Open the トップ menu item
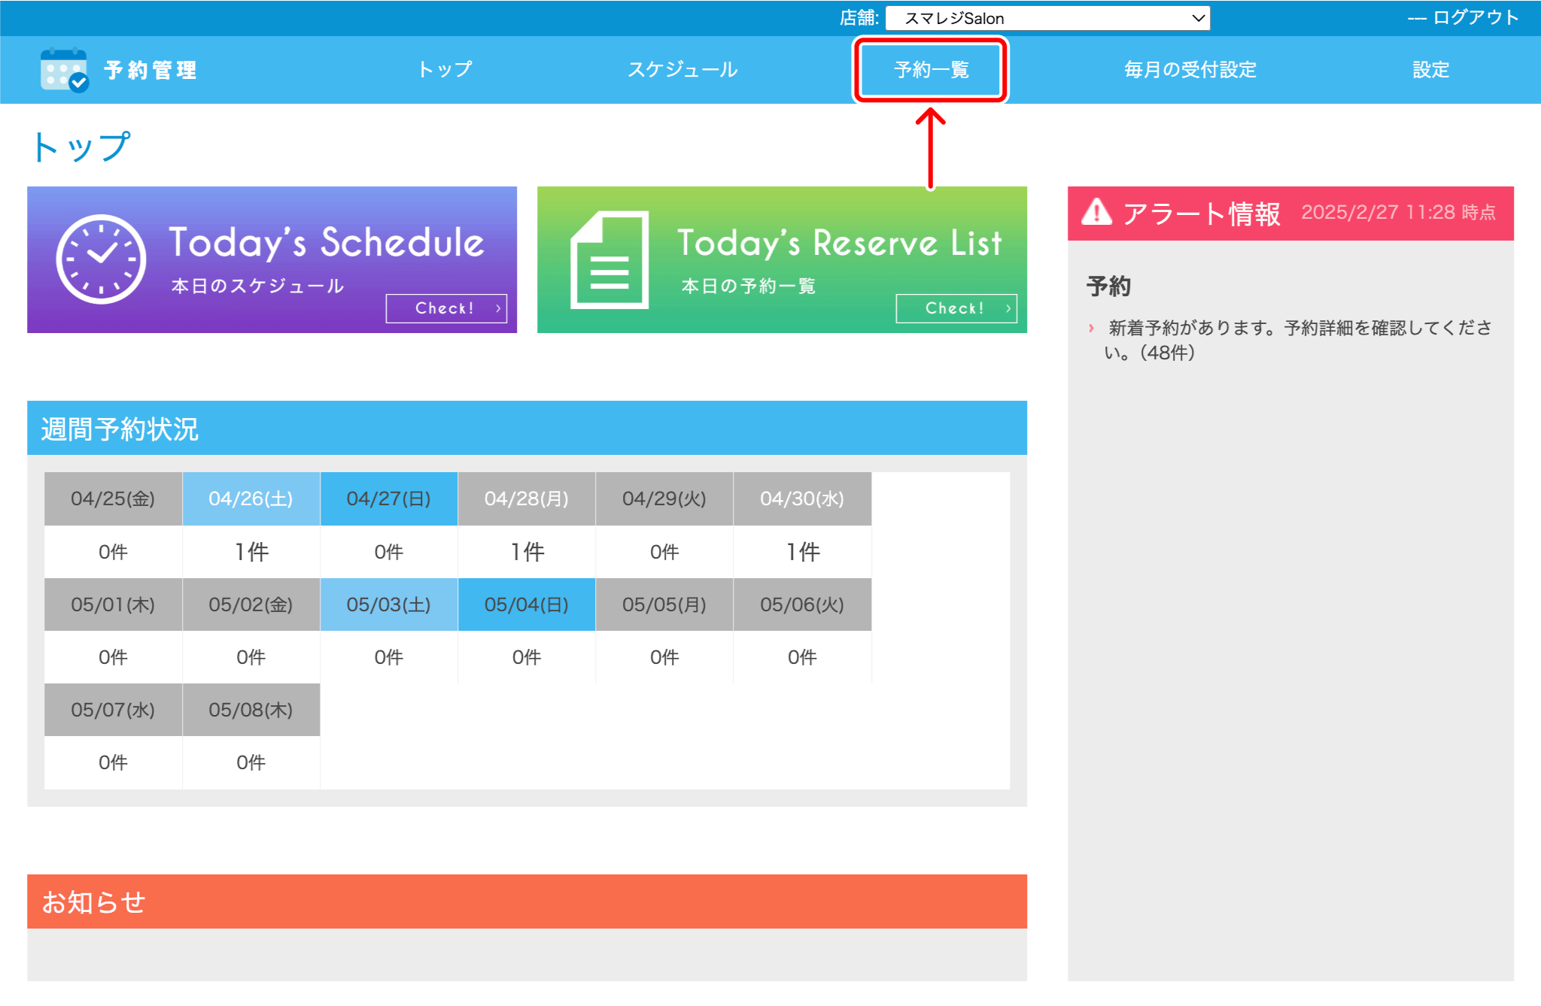This screenshot has height=1006, width=1541. coord(445,70)
